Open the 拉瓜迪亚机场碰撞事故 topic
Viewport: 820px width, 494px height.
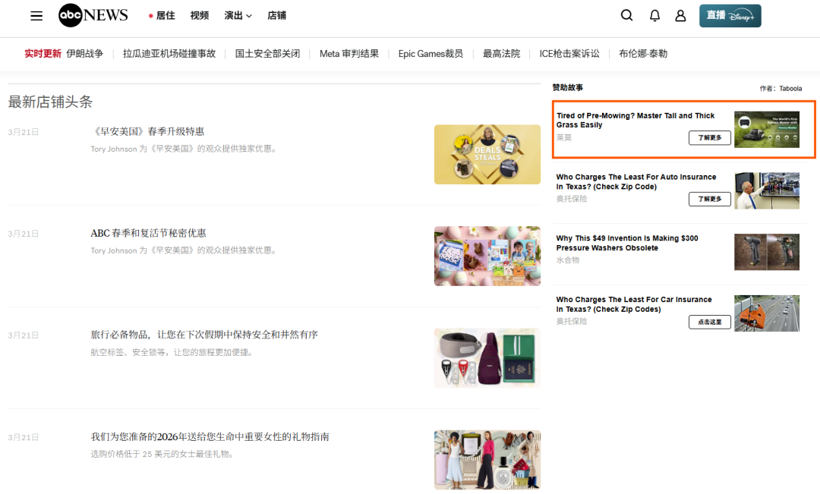tap(169, 54)
